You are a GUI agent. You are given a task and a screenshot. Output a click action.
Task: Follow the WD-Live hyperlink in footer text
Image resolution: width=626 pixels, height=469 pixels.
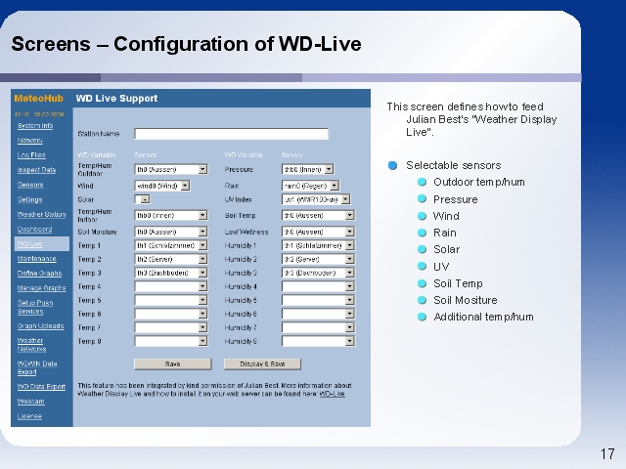(333, 394)
